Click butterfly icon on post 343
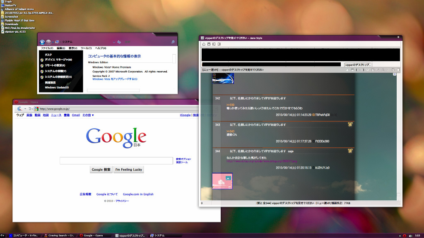This screenshot has height=238, width=424. tap(350, 124)
